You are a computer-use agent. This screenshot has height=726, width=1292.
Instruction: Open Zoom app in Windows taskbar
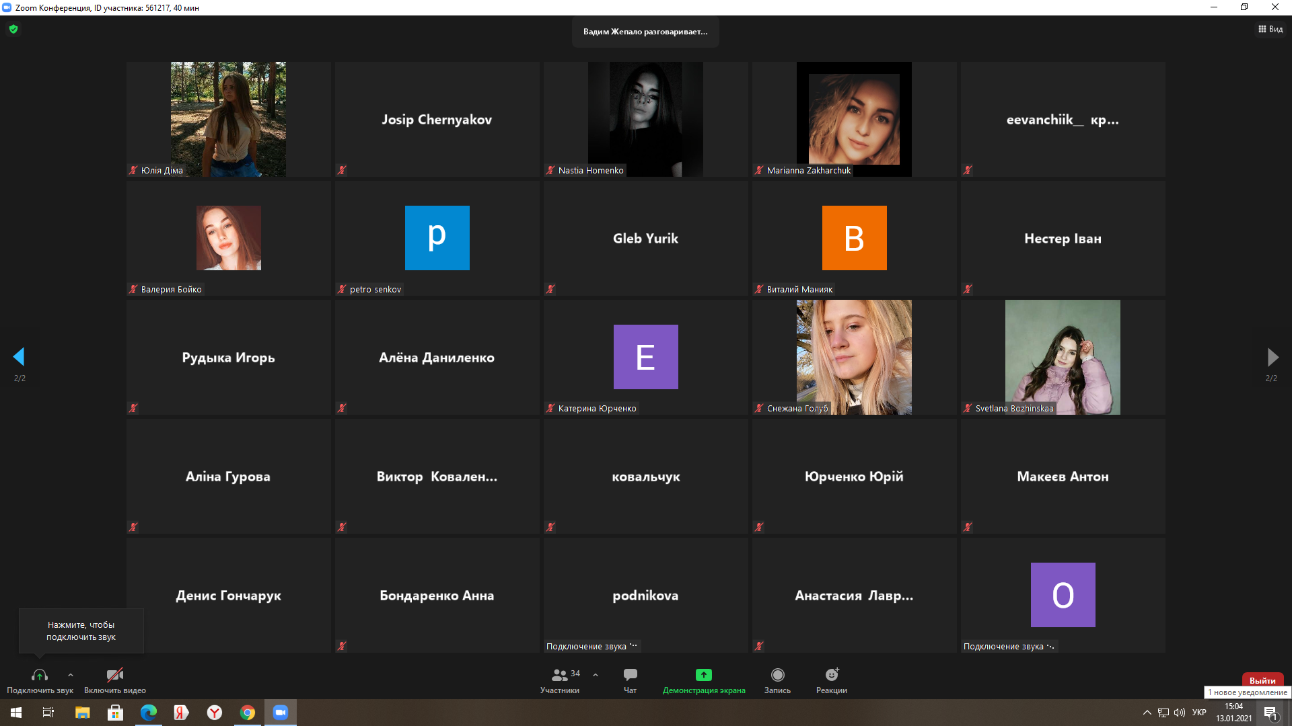(x=281, y=713)
